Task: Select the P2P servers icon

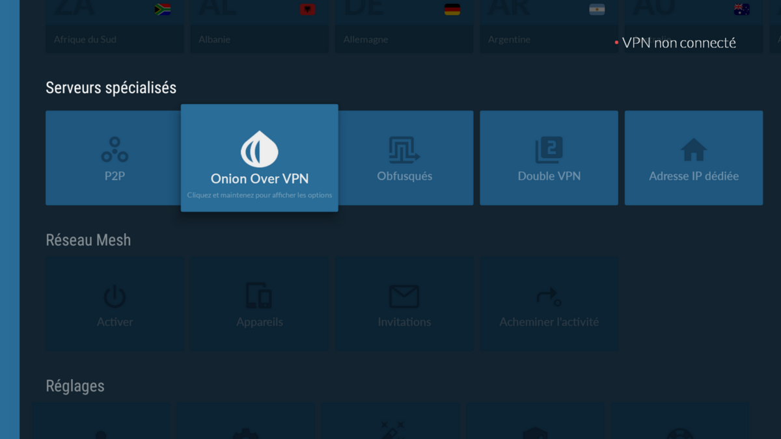Action: [x=115, y=150]
